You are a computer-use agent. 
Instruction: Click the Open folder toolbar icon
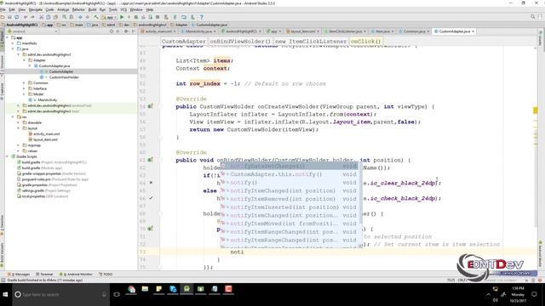(3, 17)
